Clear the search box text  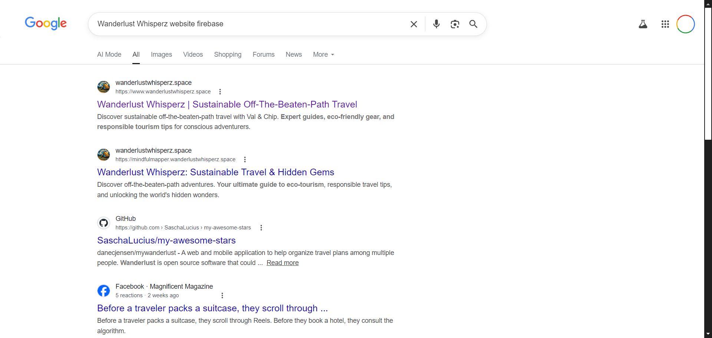coord(413,24)
